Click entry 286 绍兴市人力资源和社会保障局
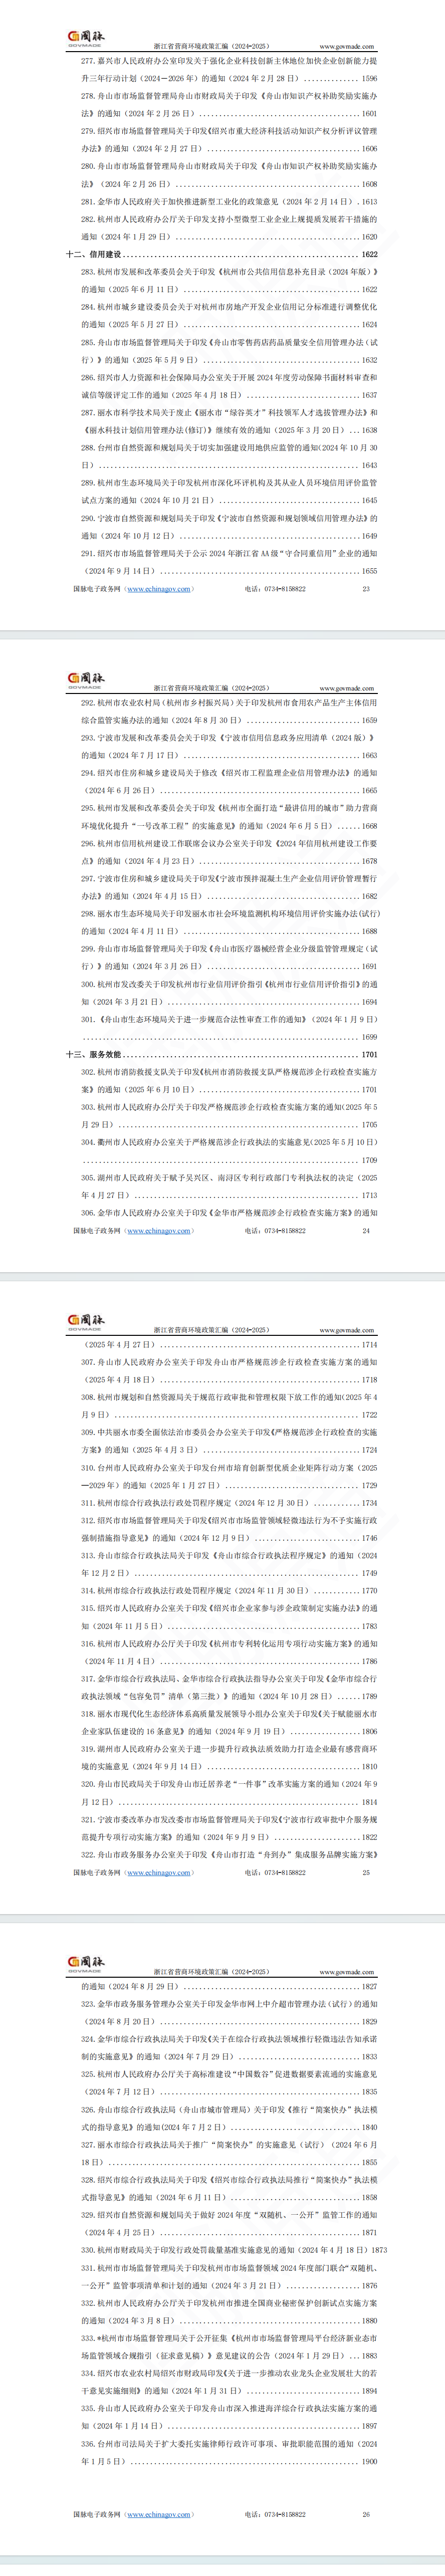Viewport: 445px width, 2576px height. [229, 386]
